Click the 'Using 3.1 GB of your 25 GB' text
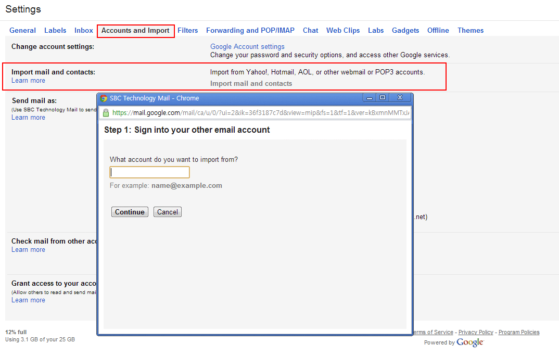559x357 pixels. click(40, 339)
